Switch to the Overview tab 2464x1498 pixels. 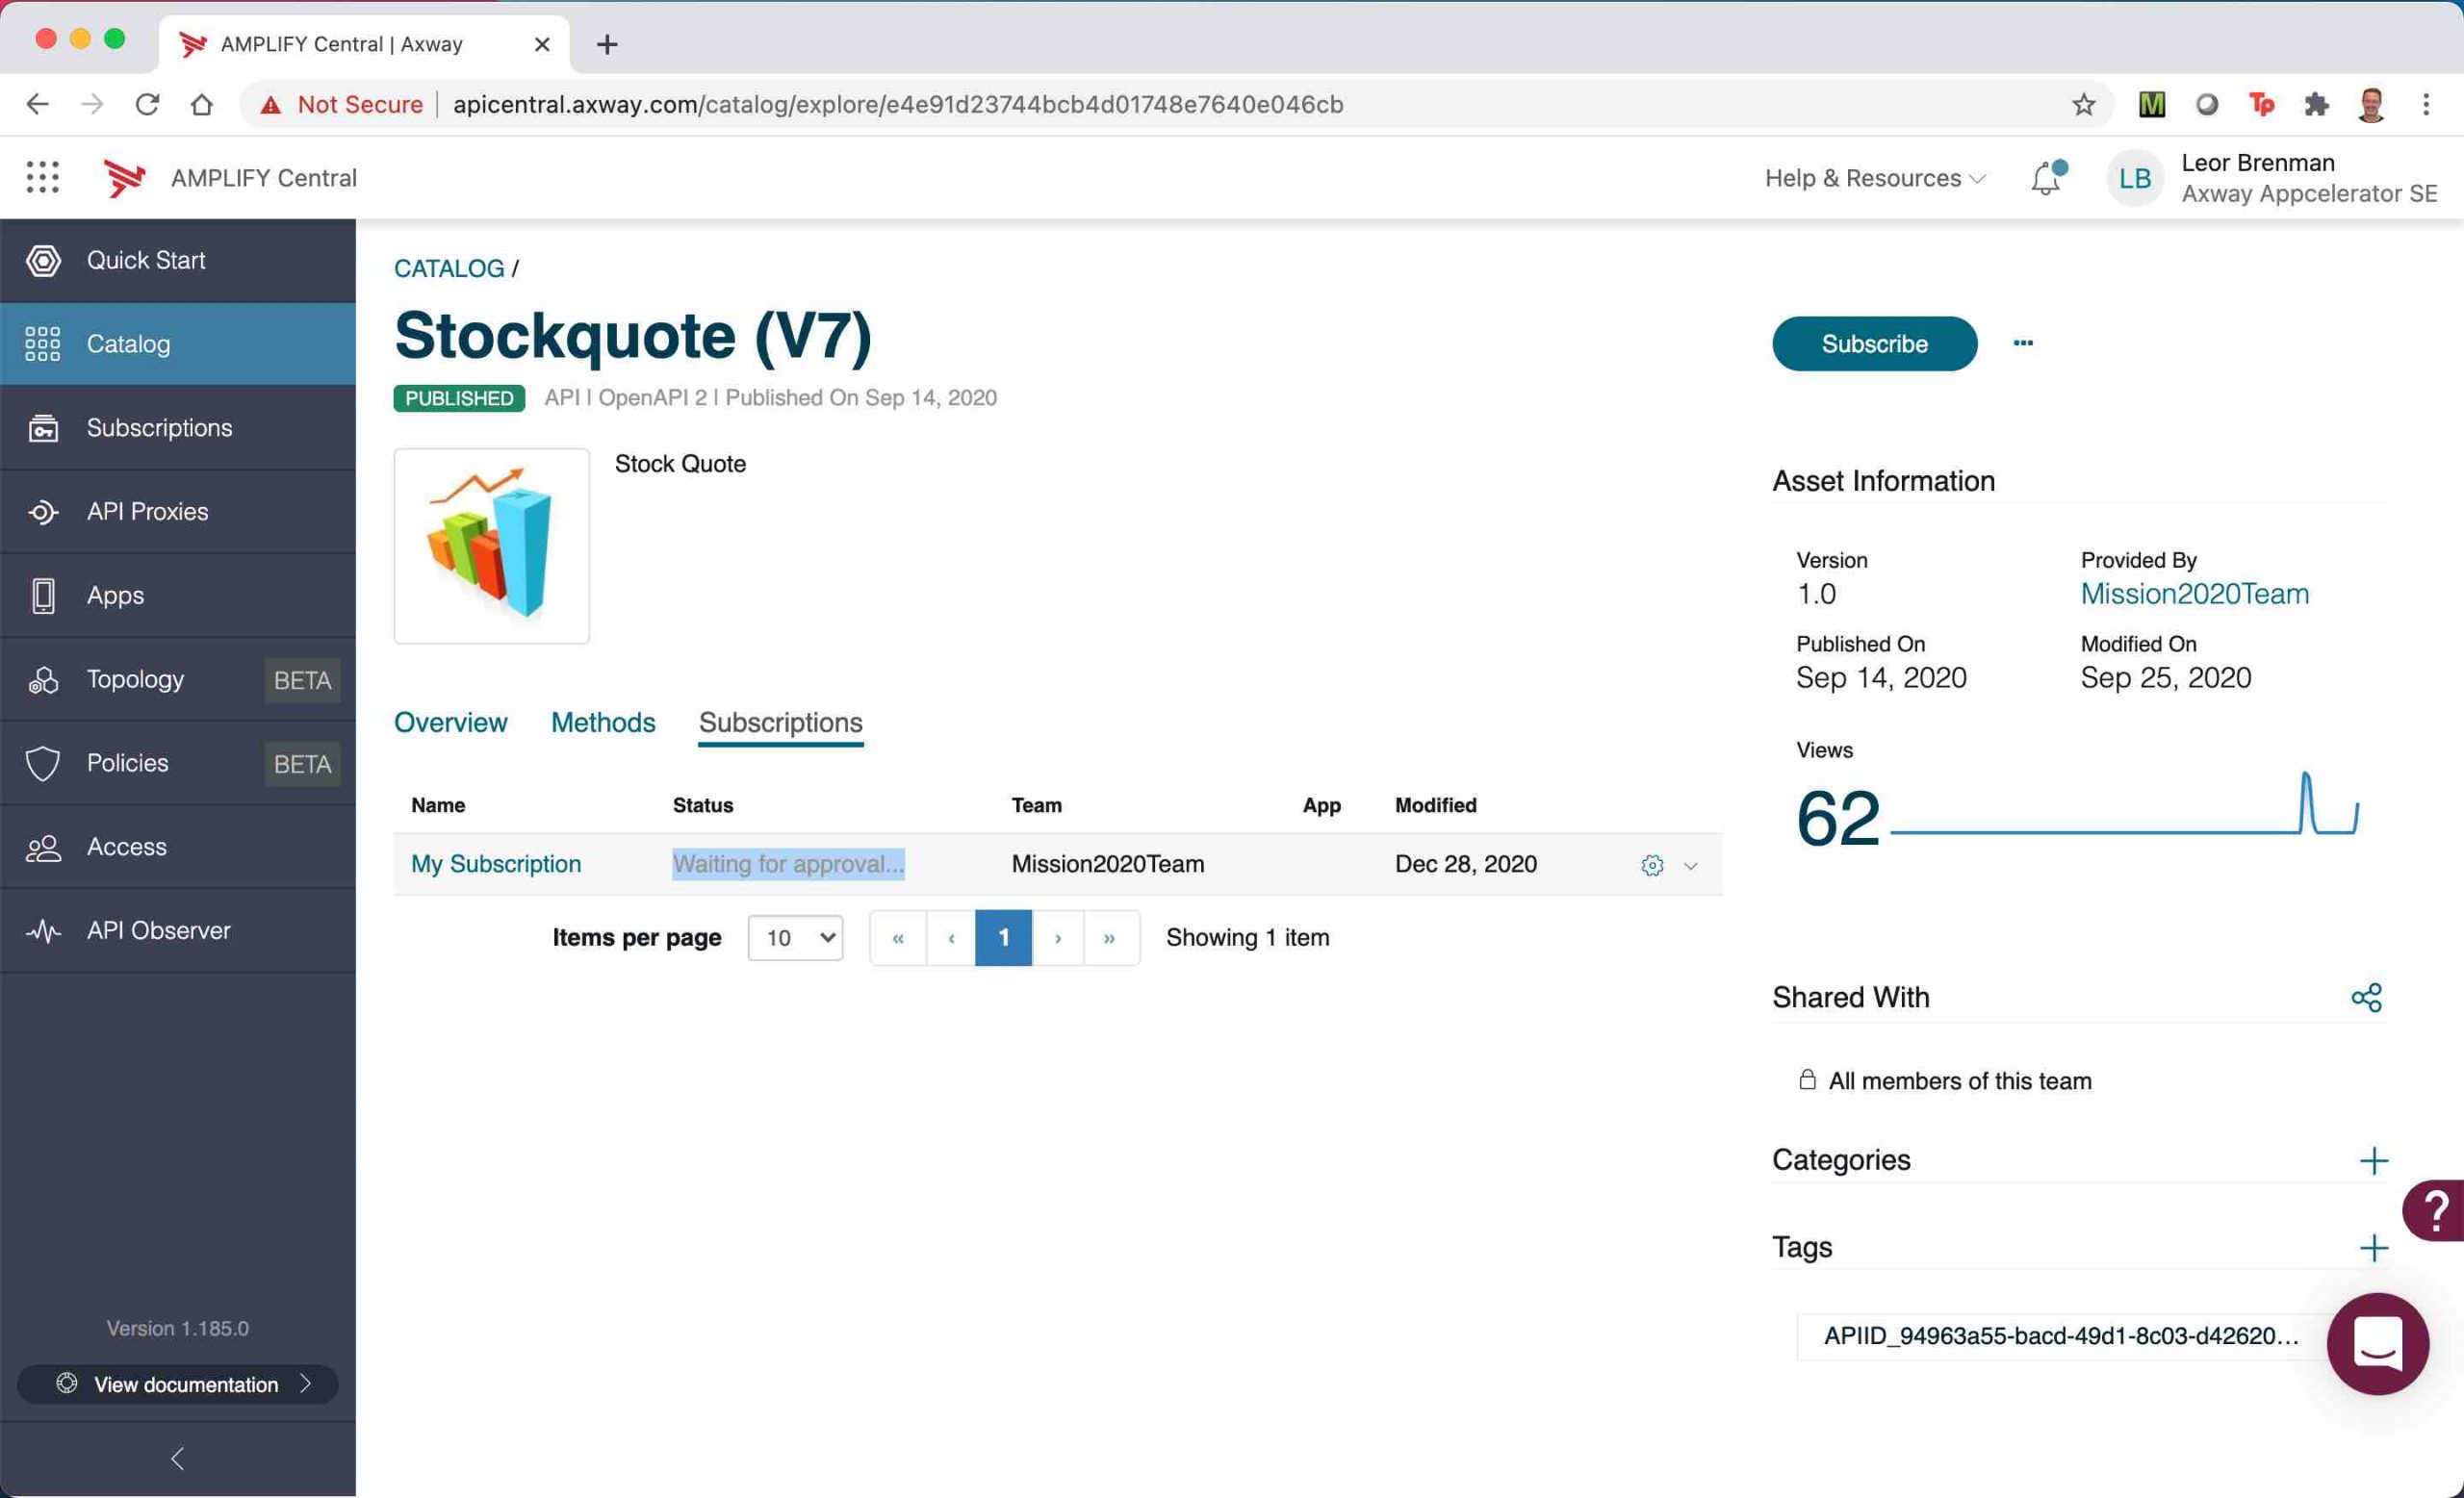point(451,723)
